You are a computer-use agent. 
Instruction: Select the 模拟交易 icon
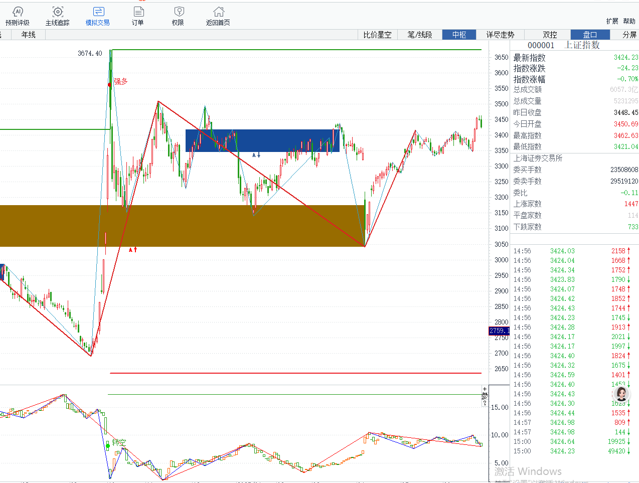click(x=98, y=16)
